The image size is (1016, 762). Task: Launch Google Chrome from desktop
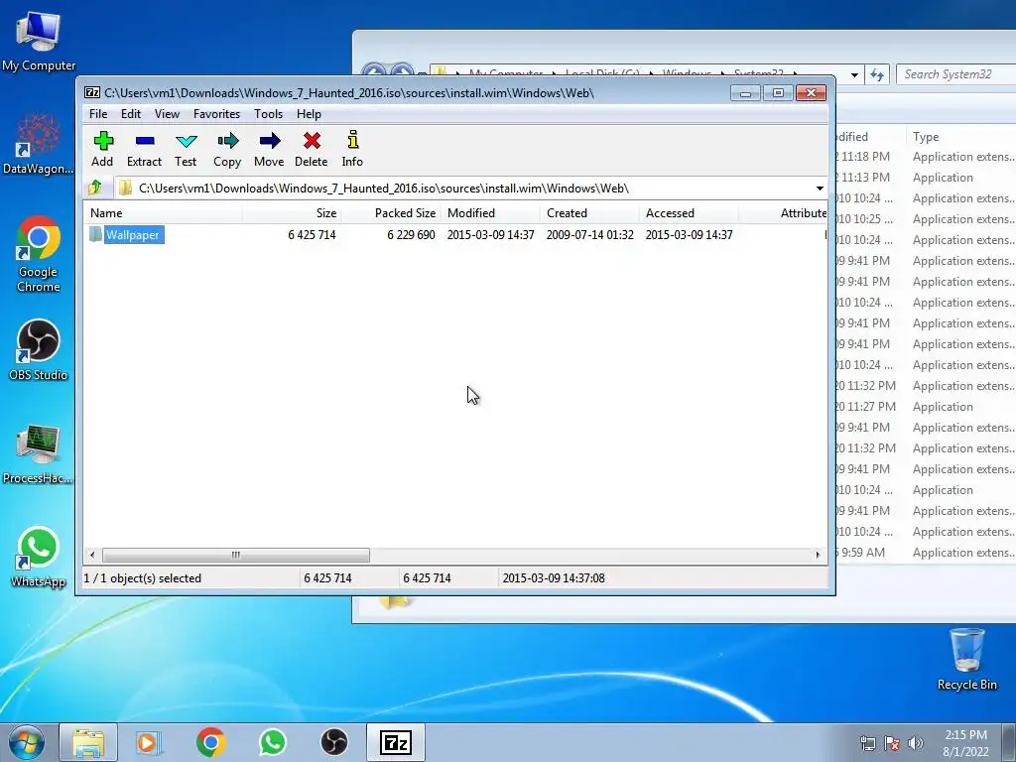pos(39,253)
